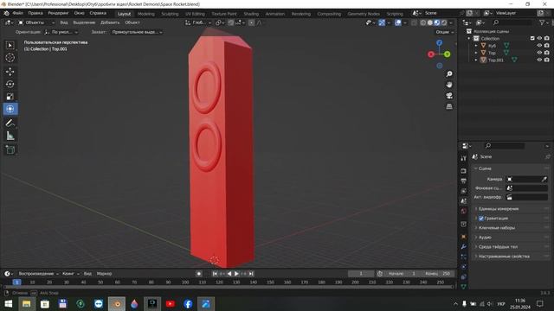
Task: Select the Annotate pencil tool
Action: [10, 123]
